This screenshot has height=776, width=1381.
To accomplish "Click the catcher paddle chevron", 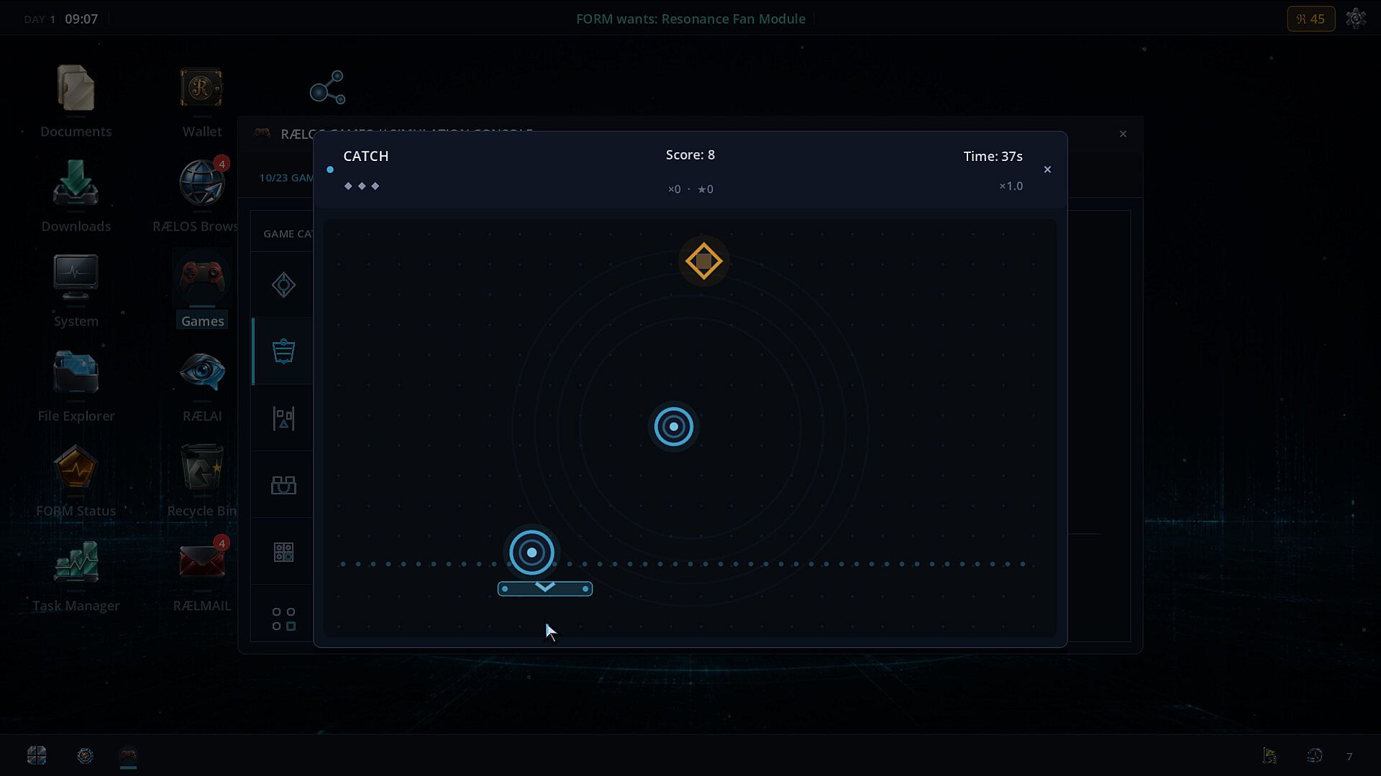I will (x=545, y=588).
